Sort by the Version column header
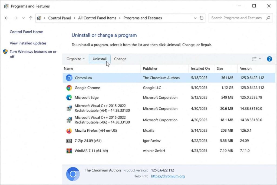The height and width of the screenshot is (185, 277). 256,69
